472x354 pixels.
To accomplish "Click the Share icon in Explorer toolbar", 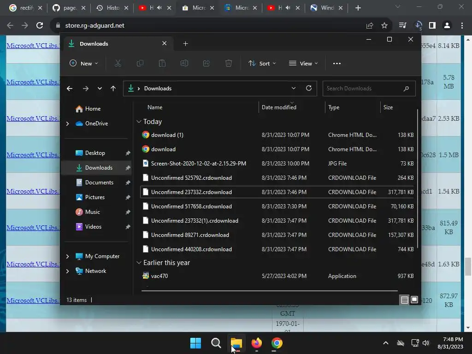I will click(x=206, y=63).
